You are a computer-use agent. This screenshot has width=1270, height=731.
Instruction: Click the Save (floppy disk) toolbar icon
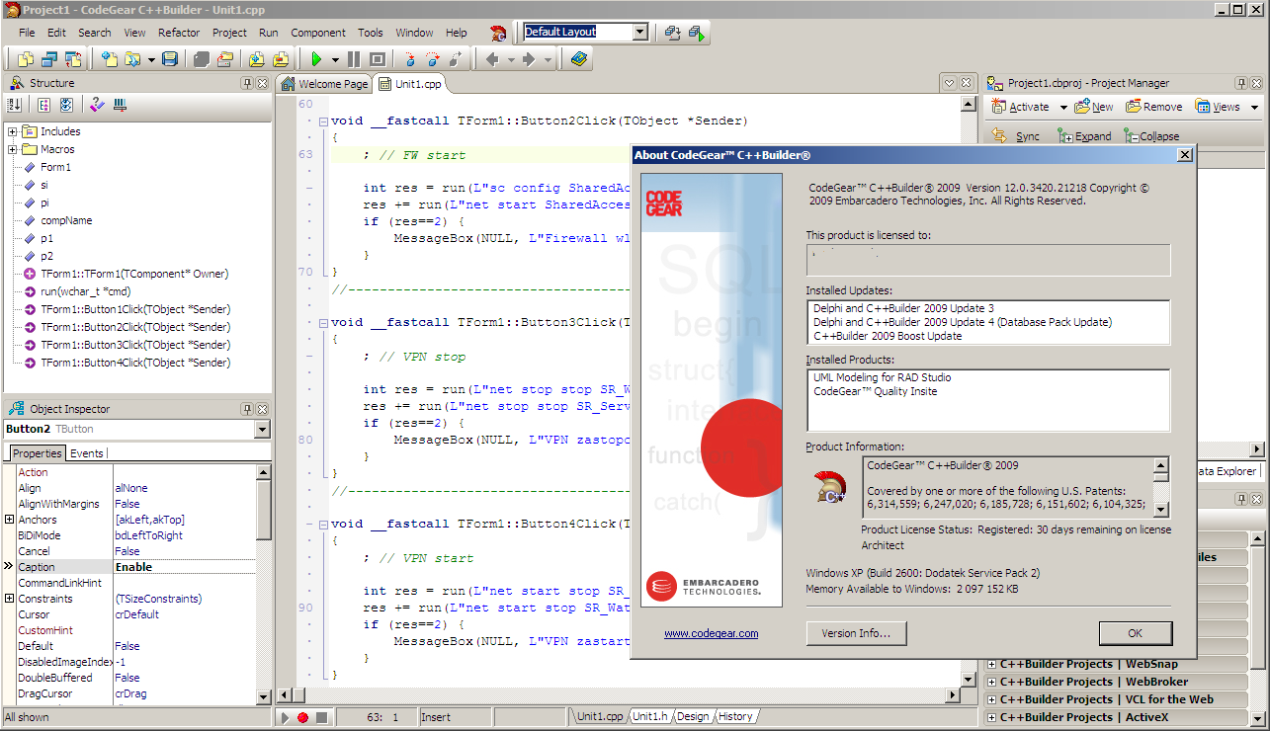click(x=170, y=59)
